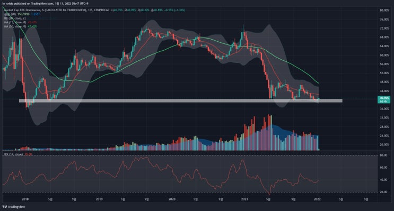Click the RSI 20.00 axis label

click(x=383, y=192)
